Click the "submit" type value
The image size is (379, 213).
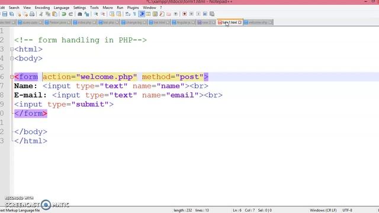(90, 104)
